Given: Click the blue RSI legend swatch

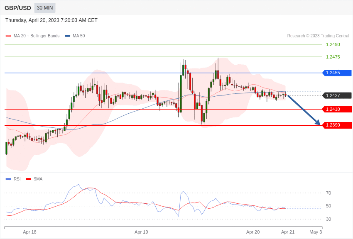Looking at the screenshot, I should [x=8, y=179].
